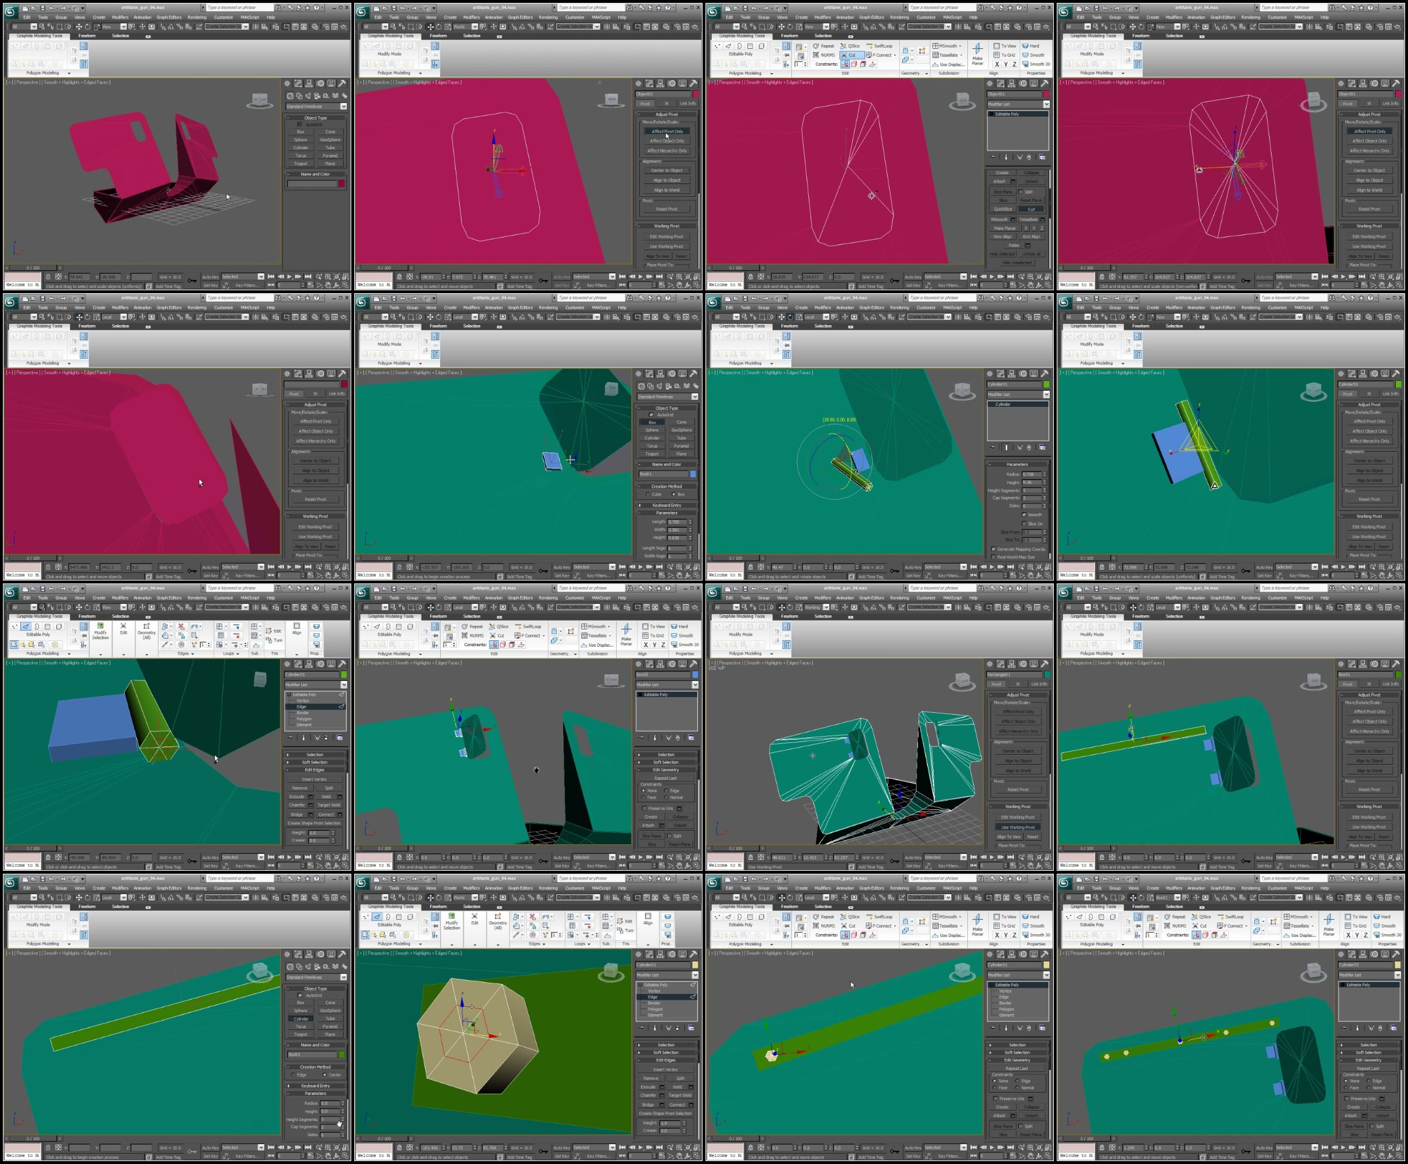Click the ViewCube in Box02 frame
This screenshot has height=1164, width=1408.
(x=611, y=680)
